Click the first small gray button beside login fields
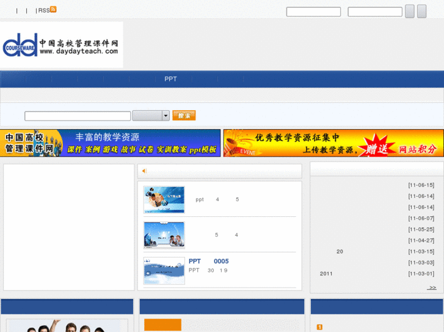This screenshot has width=444, height=332. [410, 12]
